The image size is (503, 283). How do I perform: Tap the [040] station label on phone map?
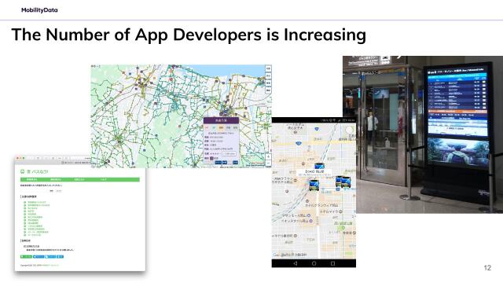tap(314, 172)
